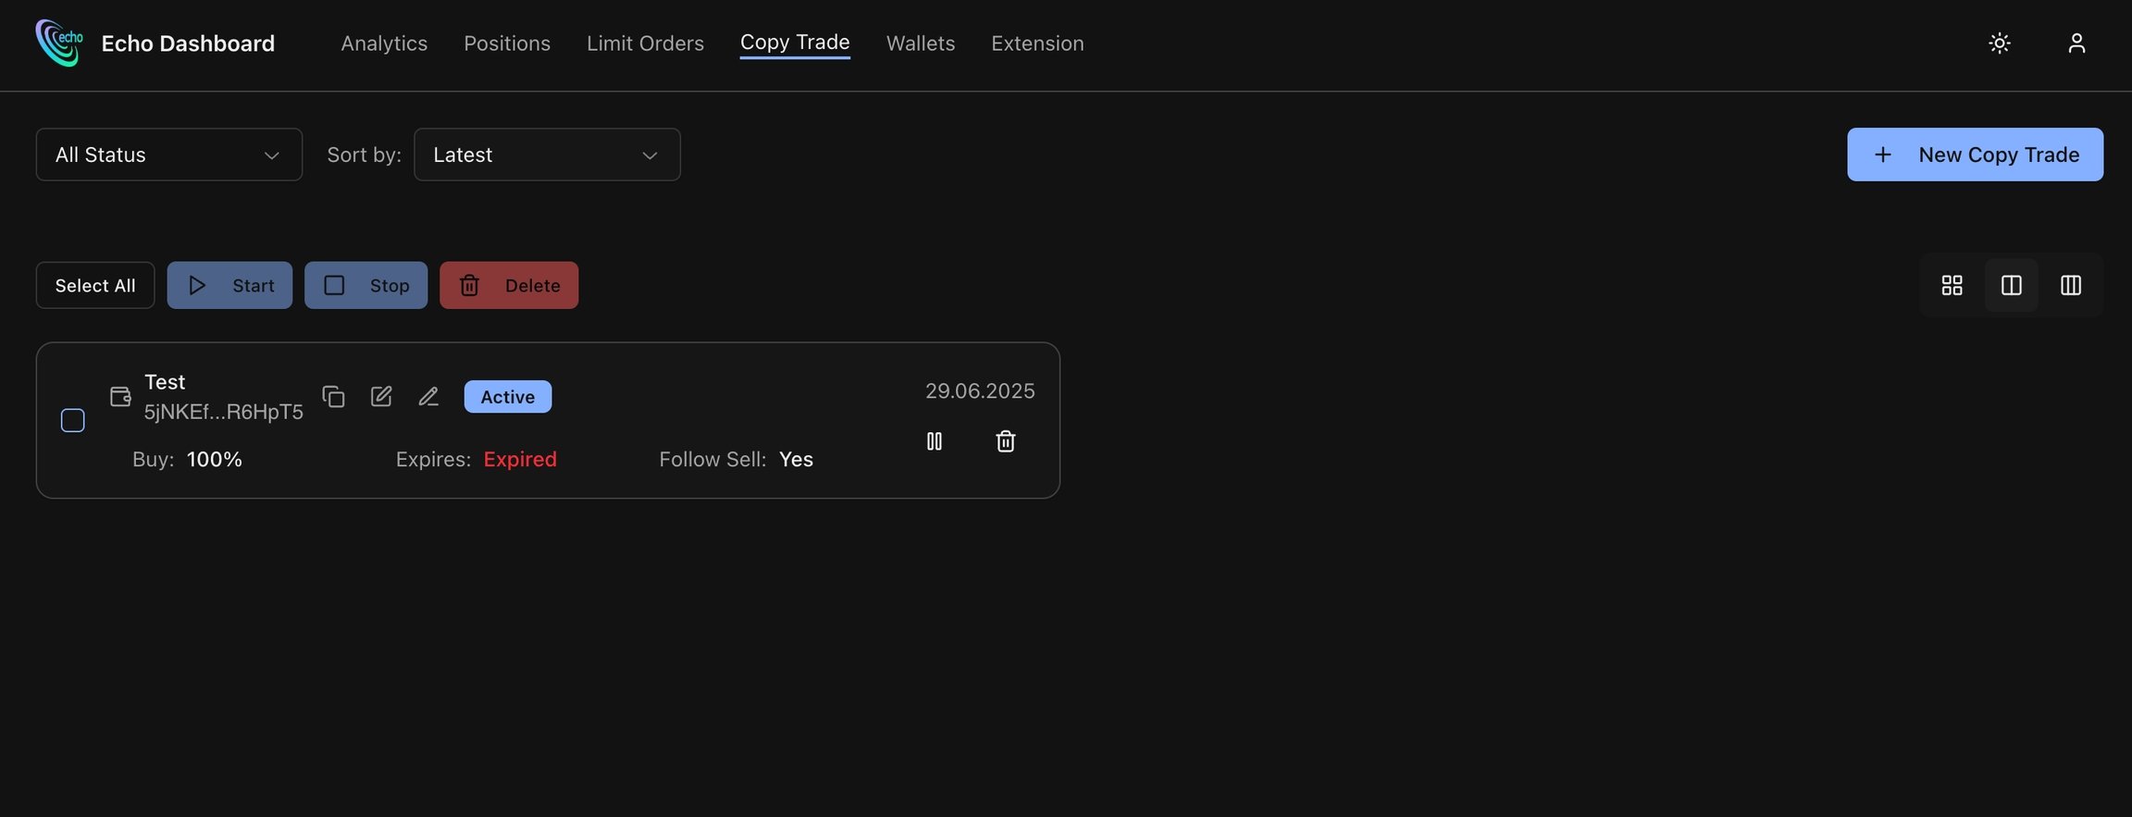
Task: Click the wallet icon beside Test
Action: click(x=120, y=396)
